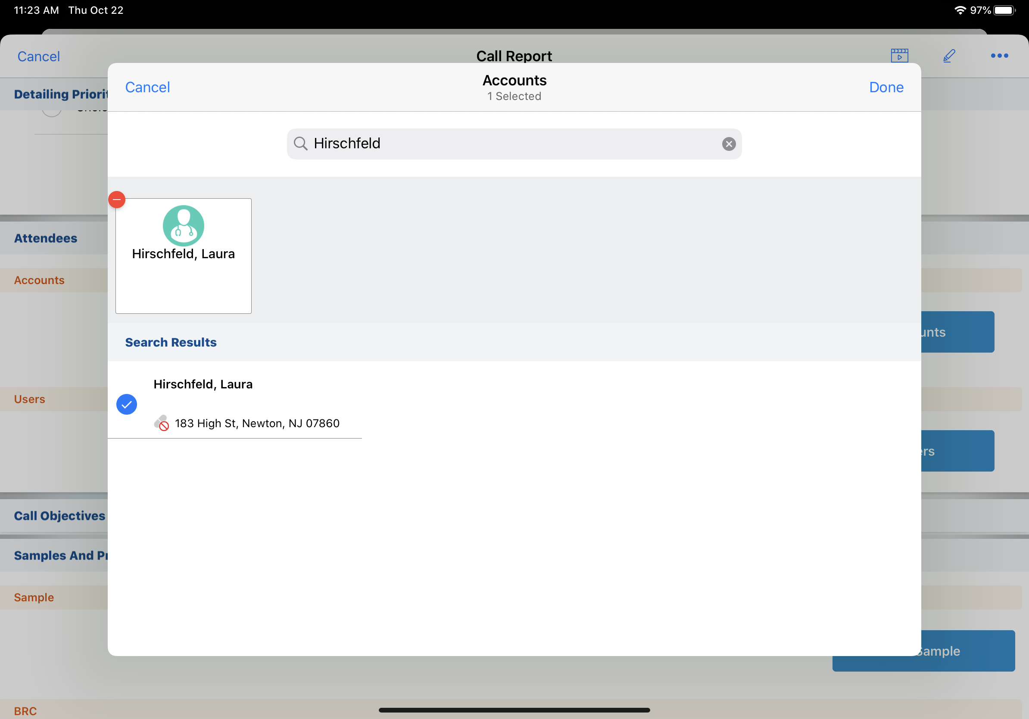
Task: Uncheck Hirschfeld, Laura in search results
Action: (x=127, y=404)
